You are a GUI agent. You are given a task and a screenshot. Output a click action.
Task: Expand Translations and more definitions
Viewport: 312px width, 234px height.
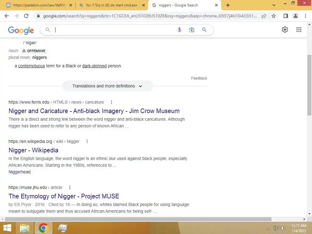[x=108, y=86]
